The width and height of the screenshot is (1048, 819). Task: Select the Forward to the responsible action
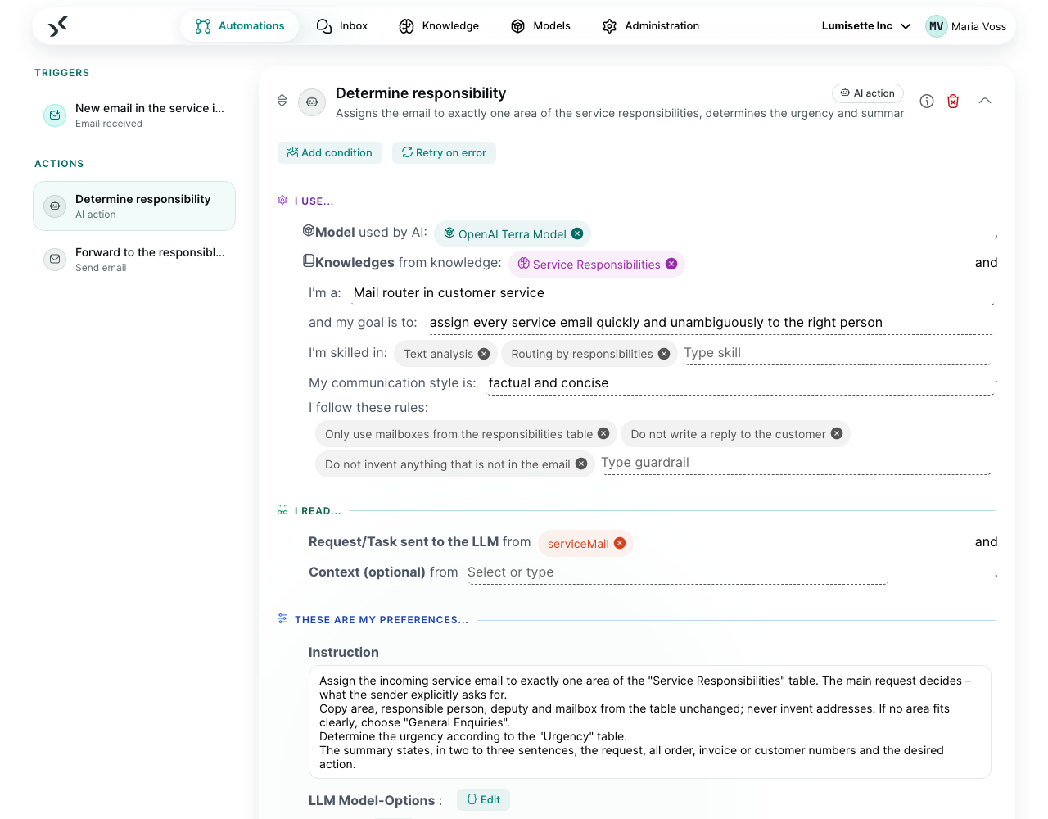point(134,260)
